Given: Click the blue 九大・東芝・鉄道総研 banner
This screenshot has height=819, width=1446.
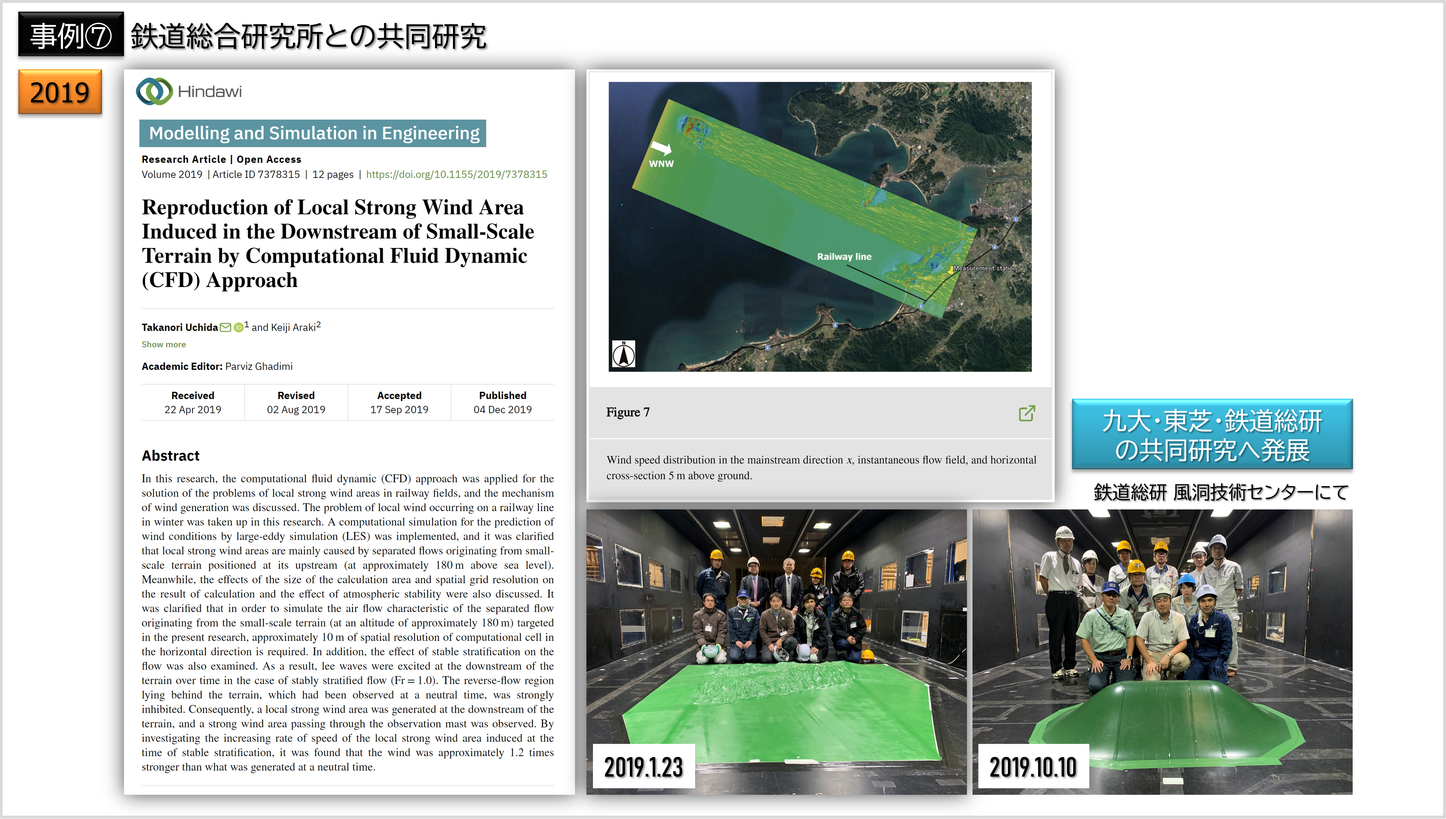Looking at the screenshot, I should point(1212,435).
